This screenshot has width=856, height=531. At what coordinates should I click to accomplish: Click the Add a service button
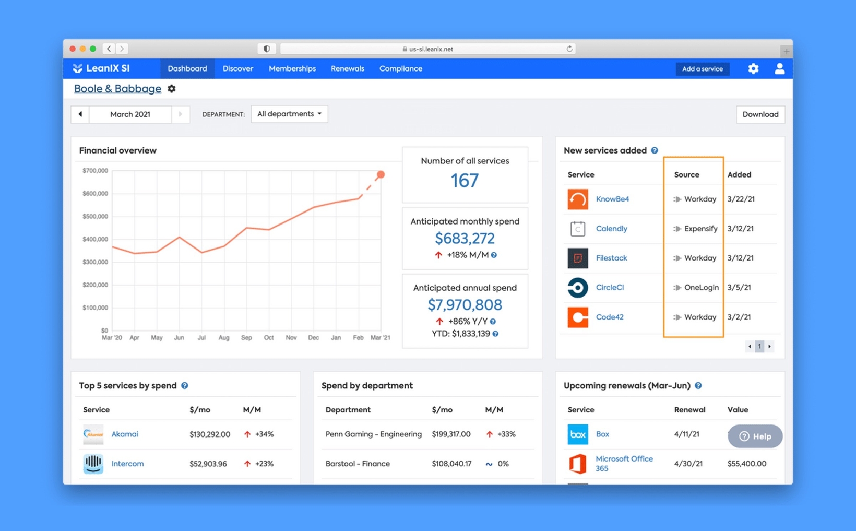(703, 69)
